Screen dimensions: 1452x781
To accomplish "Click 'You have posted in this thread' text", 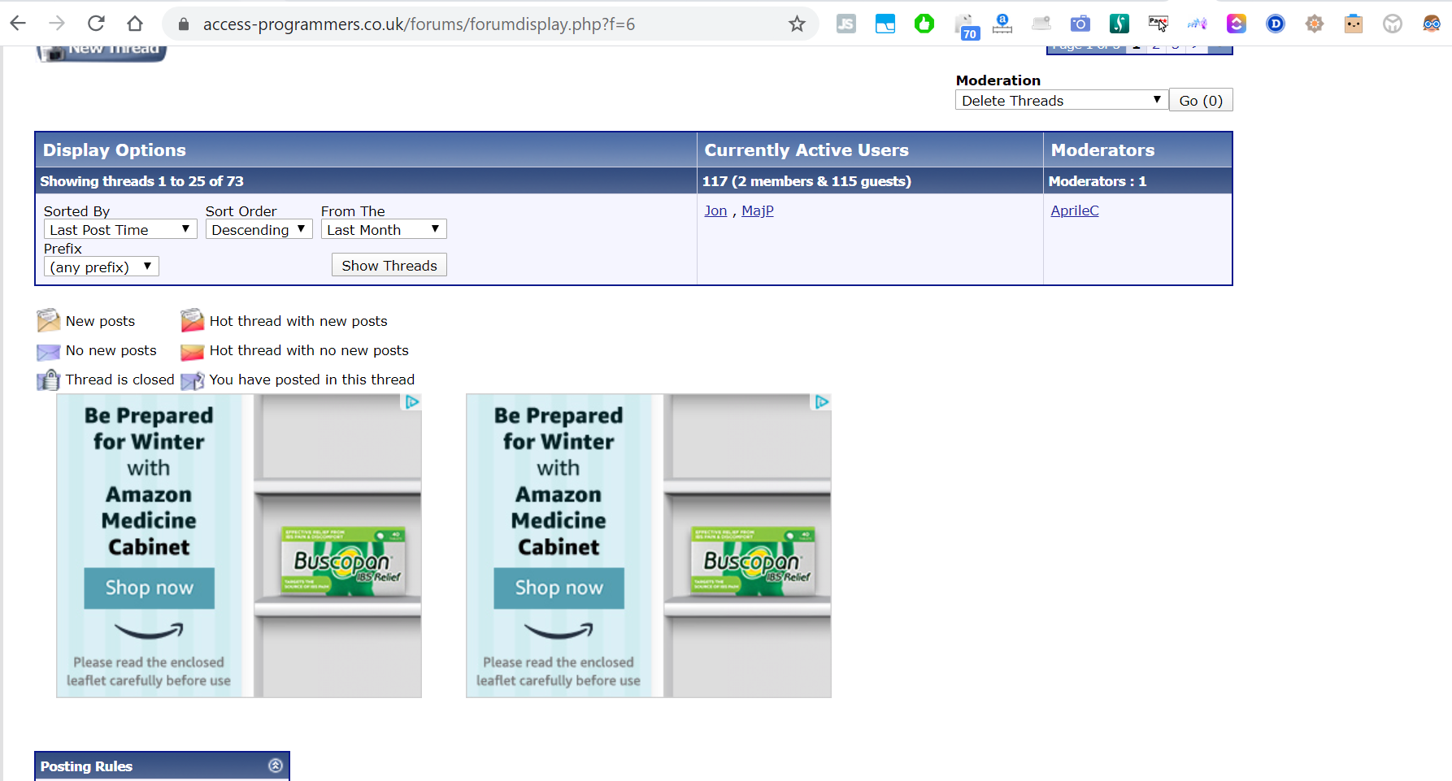I will [312, 380].
